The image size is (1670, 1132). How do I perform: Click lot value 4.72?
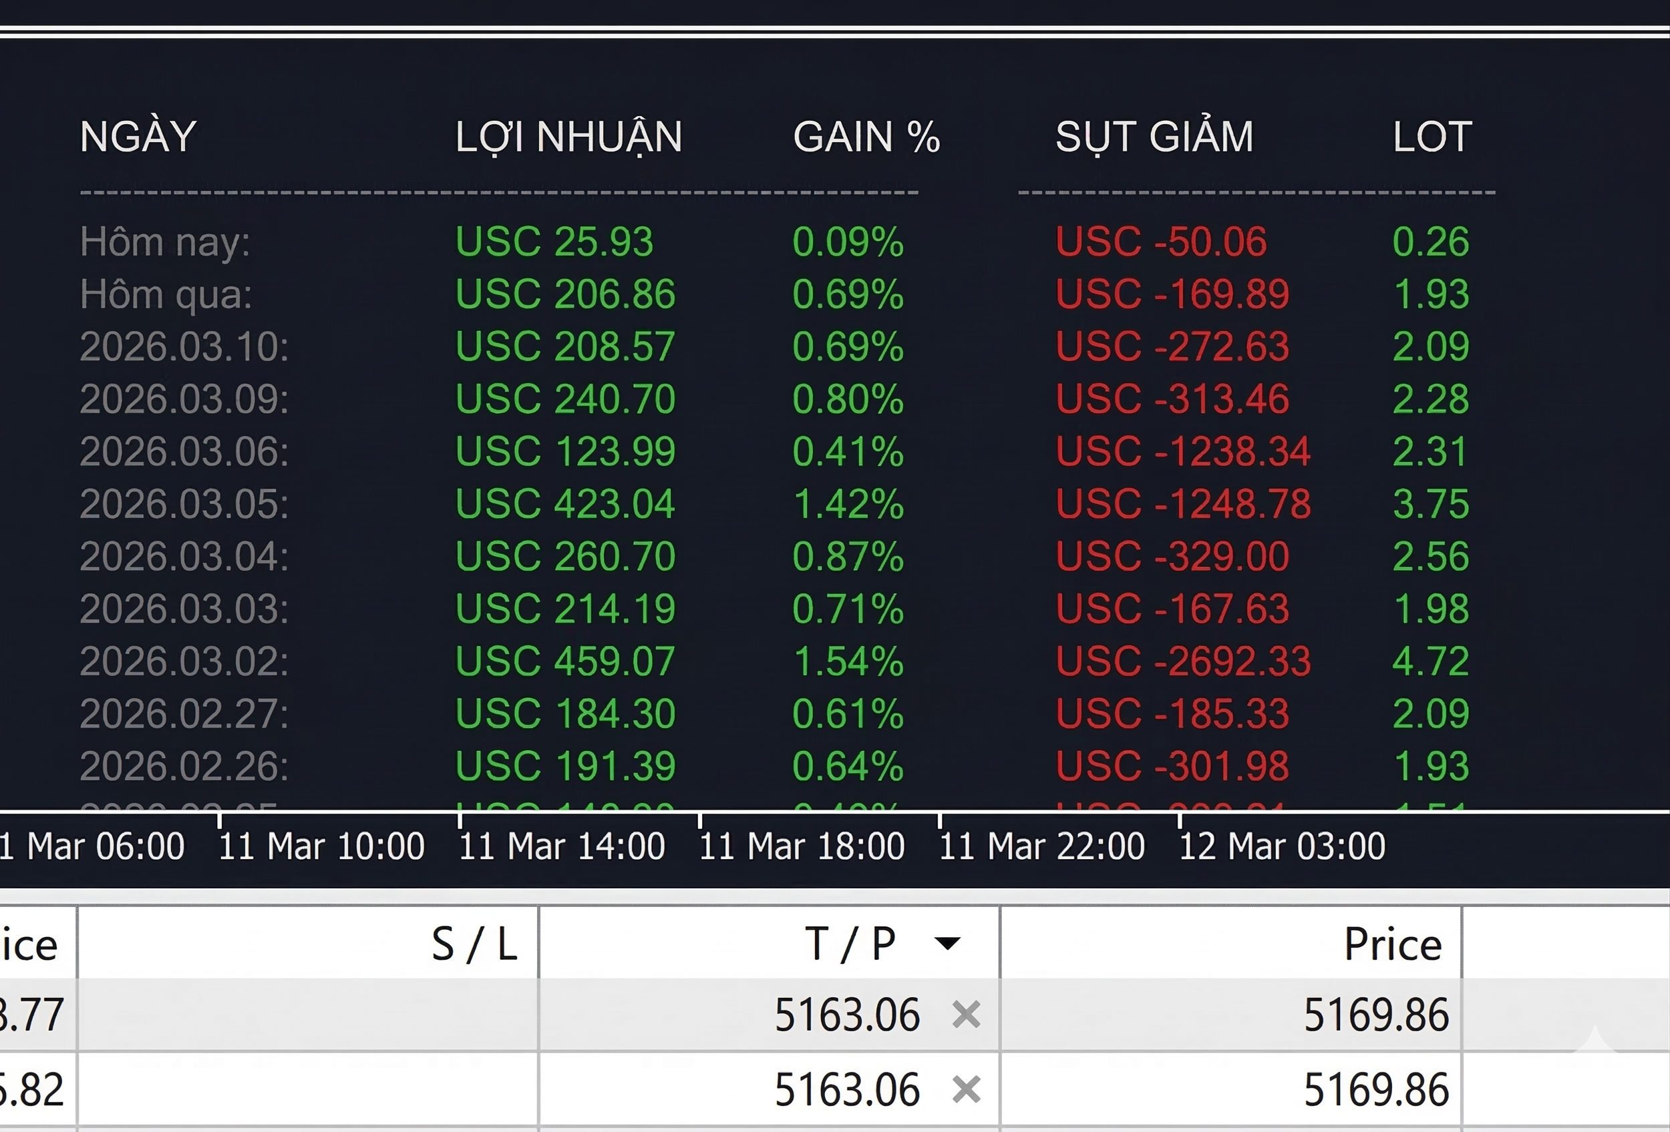coord(1431,661)
